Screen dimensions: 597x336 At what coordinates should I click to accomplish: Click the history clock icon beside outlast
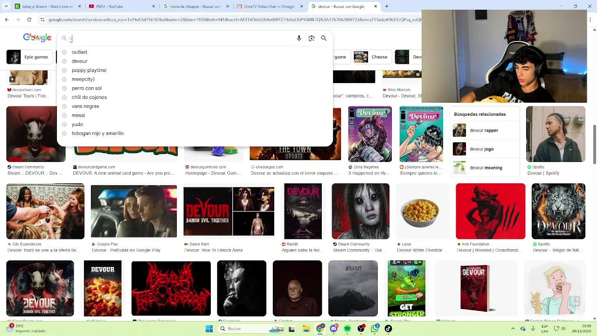coord(64,52)
